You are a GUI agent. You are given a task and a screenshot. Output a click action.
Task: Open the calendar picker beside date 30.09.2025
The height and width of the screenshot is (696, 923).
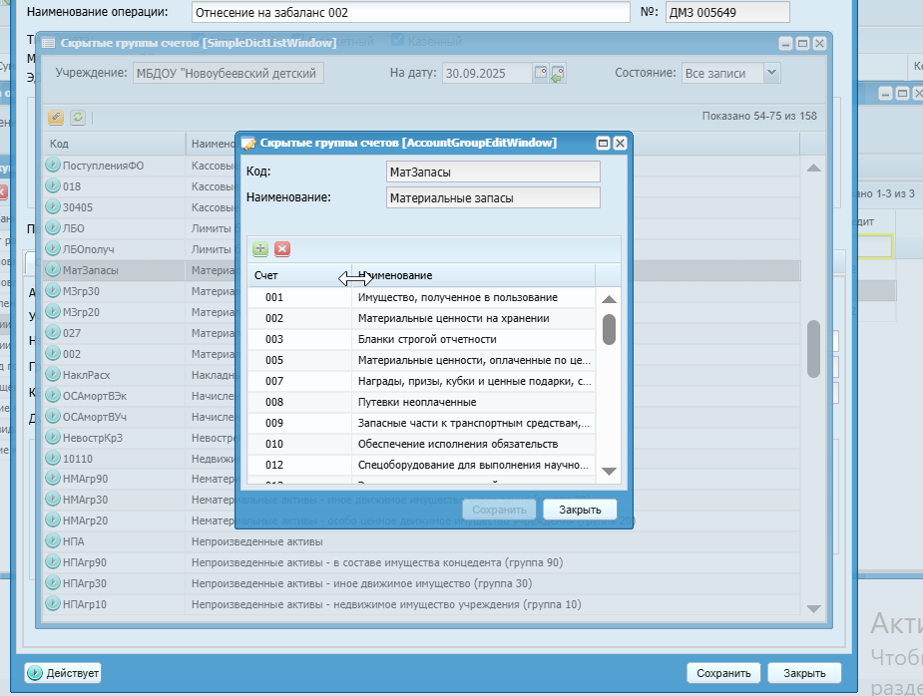click(541, 73)
